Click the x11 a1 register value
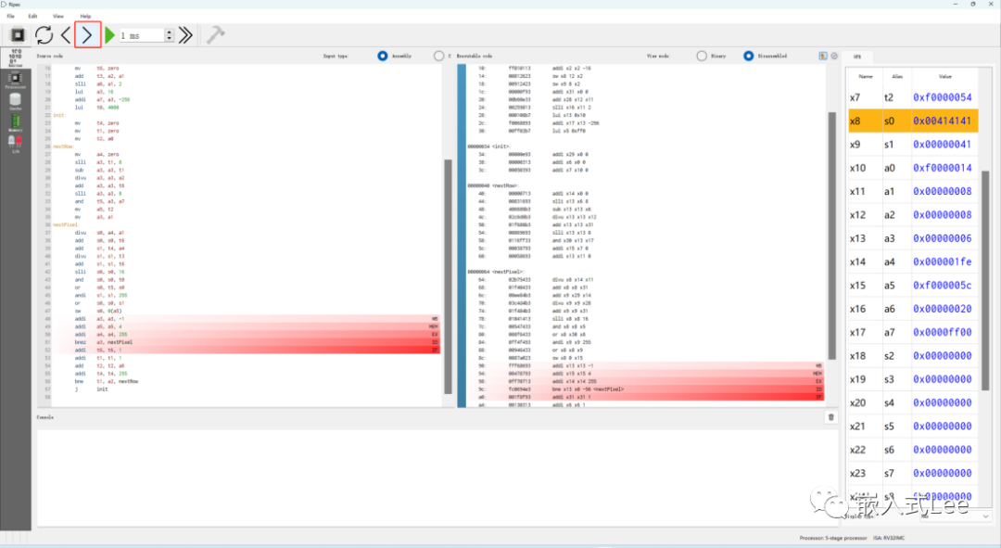The width and height of the screenshot is (1001, 548). coord(943,191)
